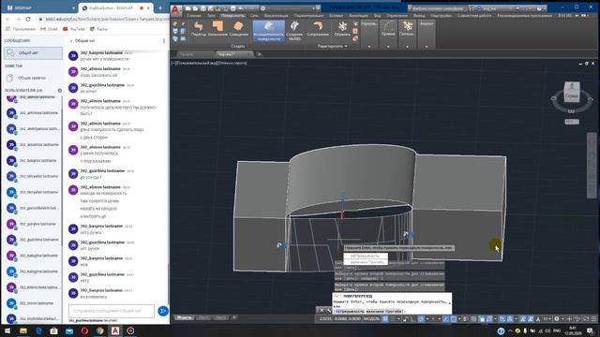The height and width of the screenshot is (337, 600).
Task: Click Save in AutoCAD quick access toolbar
Action: 202,8
